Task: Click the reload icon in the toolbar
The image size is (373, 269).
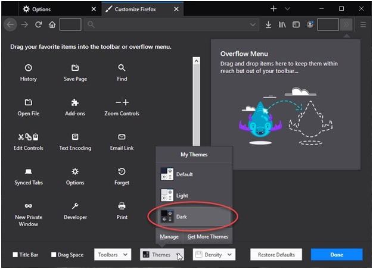Action: tap(39, 24)
